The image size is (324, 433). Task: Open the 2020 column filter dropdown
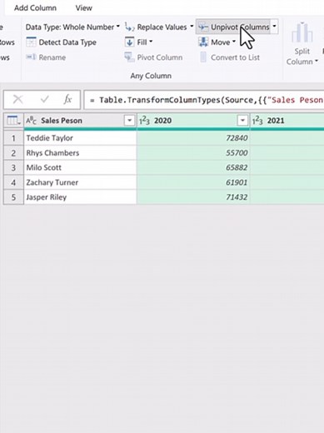(x=242, y=121)
